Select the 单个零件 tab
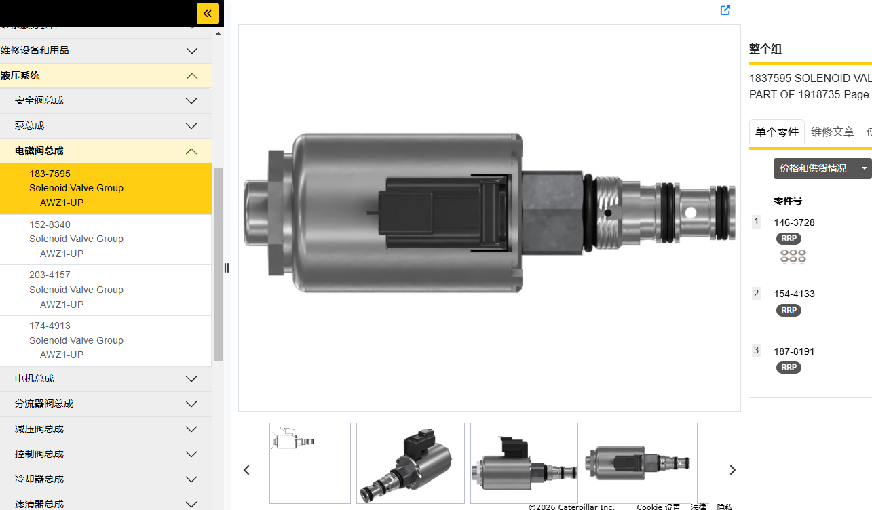Screen dimensions: 872x510 (x=776, y=132)
